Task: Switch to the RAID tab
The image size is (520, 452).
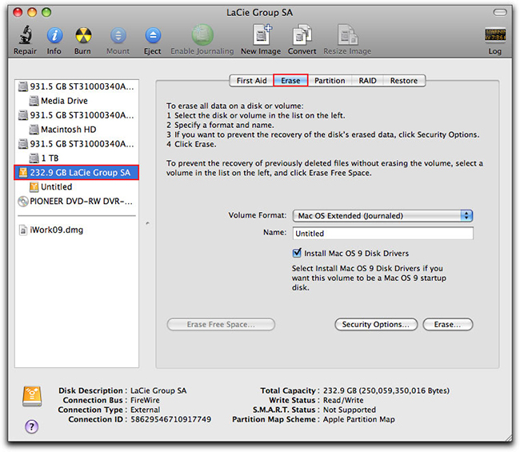Action: pyautogui.click(x=367, y=81)
